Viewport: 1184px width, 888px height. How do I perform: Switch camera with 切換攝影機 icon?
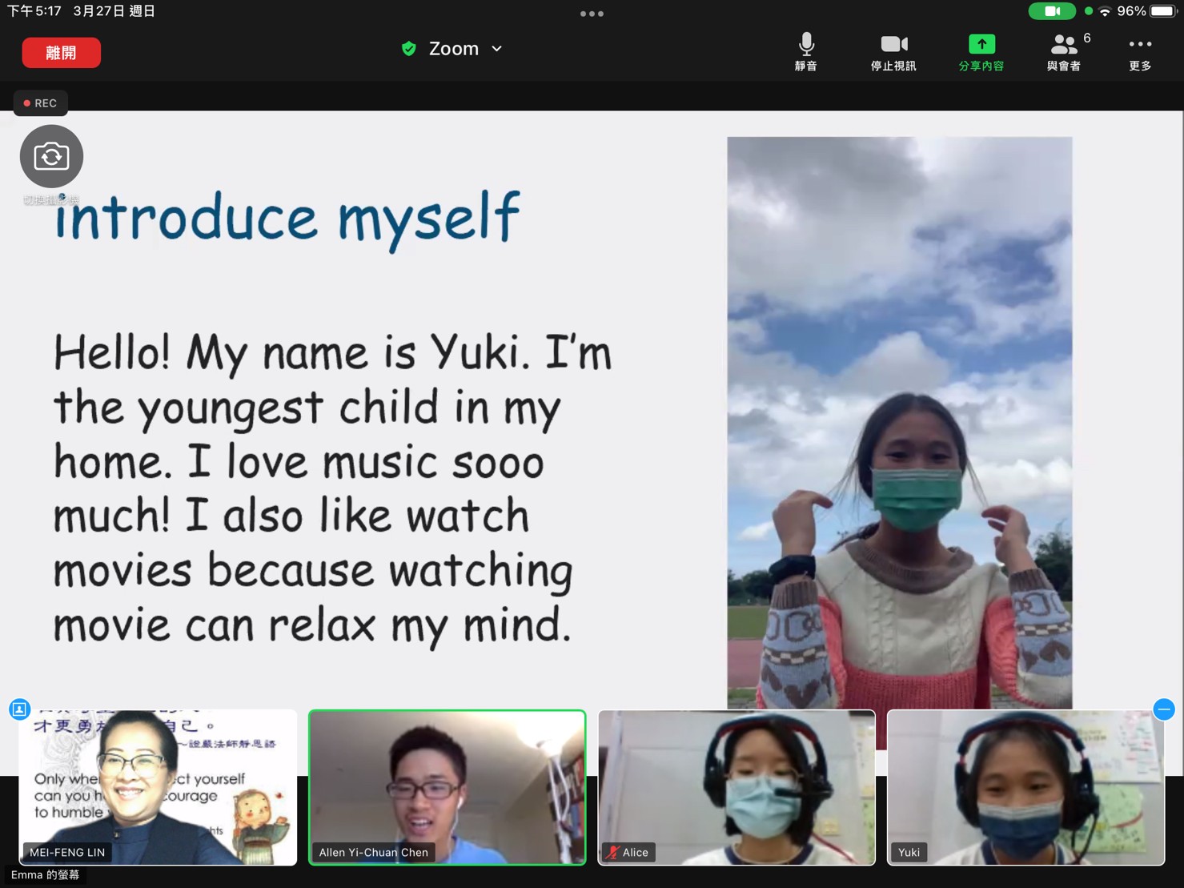click(51, 156)
